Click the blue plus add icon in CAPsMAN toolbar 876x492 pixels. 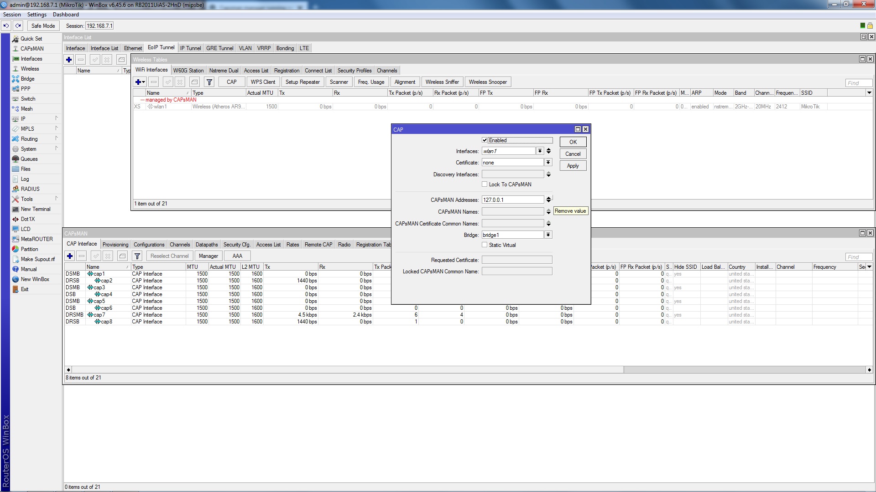coord(69,256)
